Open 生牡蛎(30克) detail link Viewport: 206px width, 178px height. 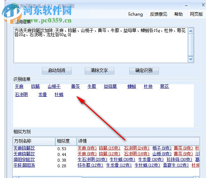123,159
